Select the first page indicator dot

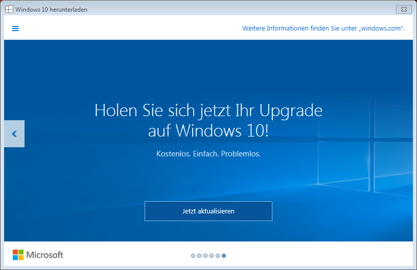[193, 256]
